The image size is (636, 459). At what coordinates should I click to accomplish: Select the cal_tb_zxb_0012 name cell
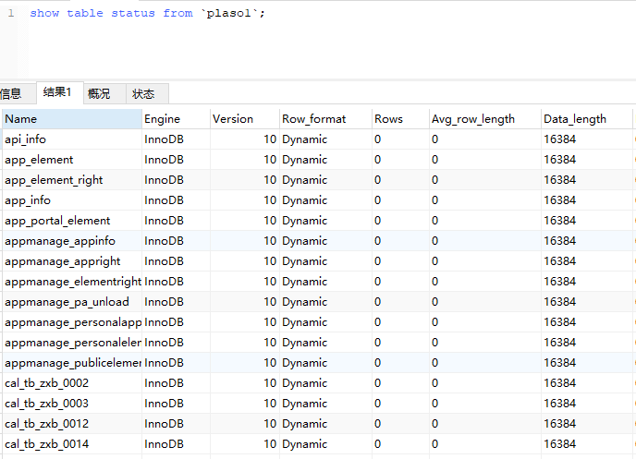point(72,424)
